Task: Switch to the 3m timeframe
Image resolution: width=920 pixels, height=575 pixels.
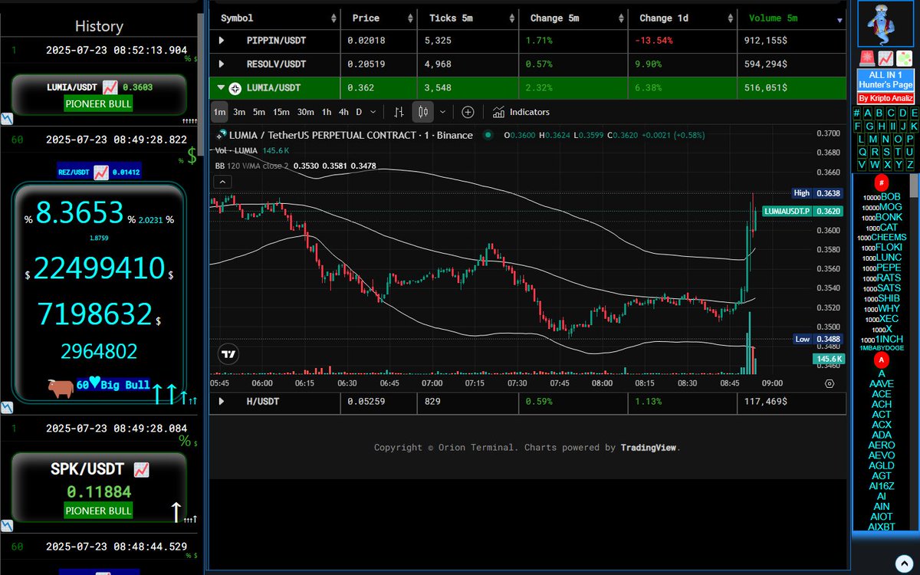Action: click(x=239, y=112)
